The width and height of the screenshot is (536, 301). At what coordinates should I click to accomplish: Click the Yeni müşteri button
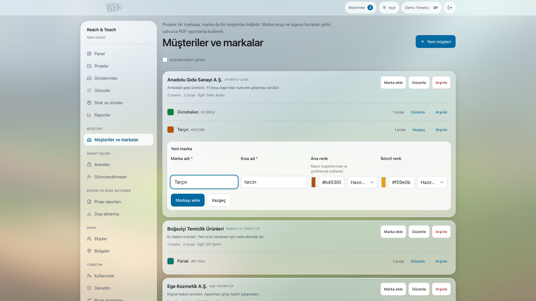coord(435,42)
